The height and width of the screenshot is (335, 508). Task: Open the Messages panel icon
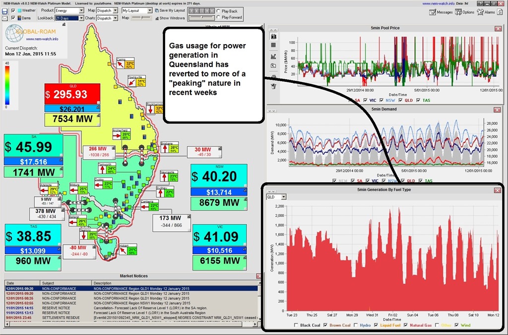pyautogui.click(x=433, y=12)
